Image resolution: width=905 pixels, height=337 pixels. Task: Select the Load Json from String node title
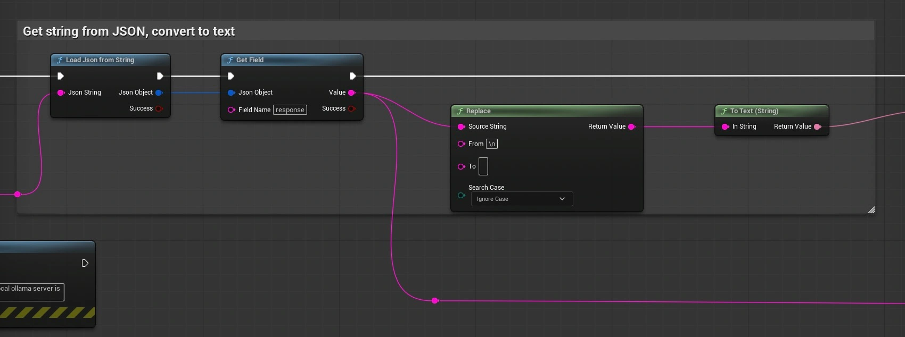(100, 60)
